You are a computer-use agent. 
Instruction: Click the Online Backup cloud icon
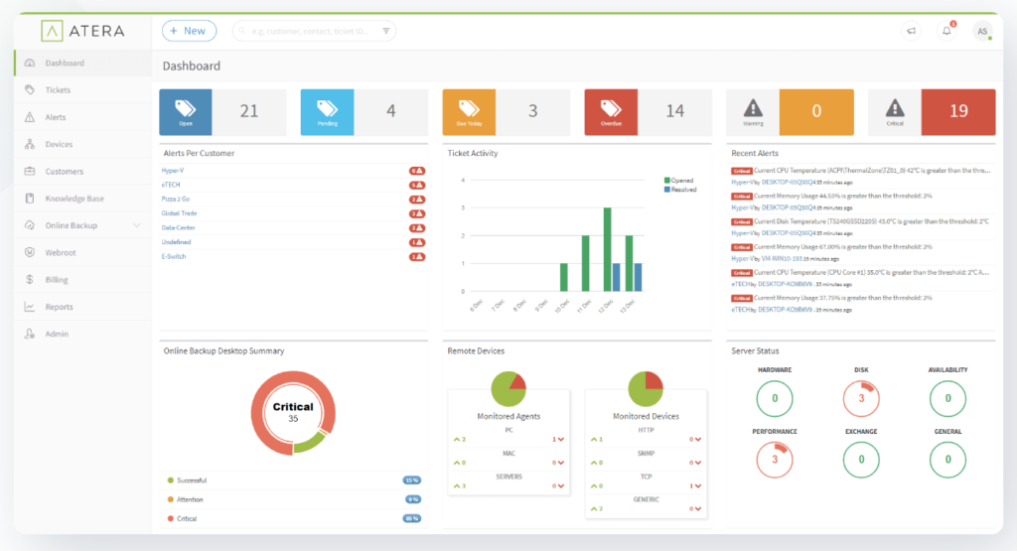(30, 225)
